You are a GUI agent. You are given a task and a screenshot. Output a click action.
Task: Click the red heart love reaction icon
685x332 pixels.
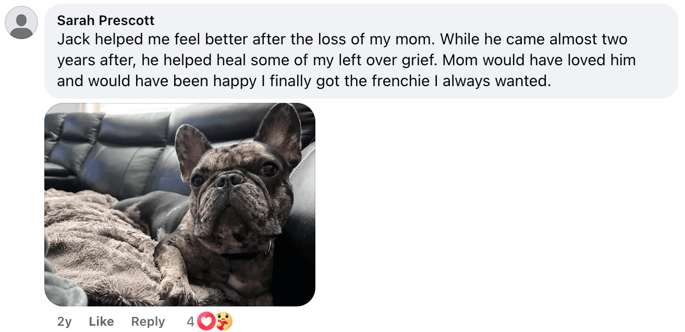click(x=207, y=322)
